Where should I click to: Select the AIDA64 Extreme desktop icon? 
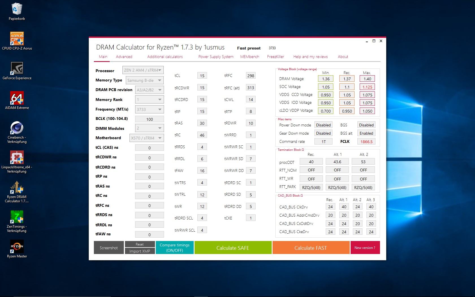(17, 100)
